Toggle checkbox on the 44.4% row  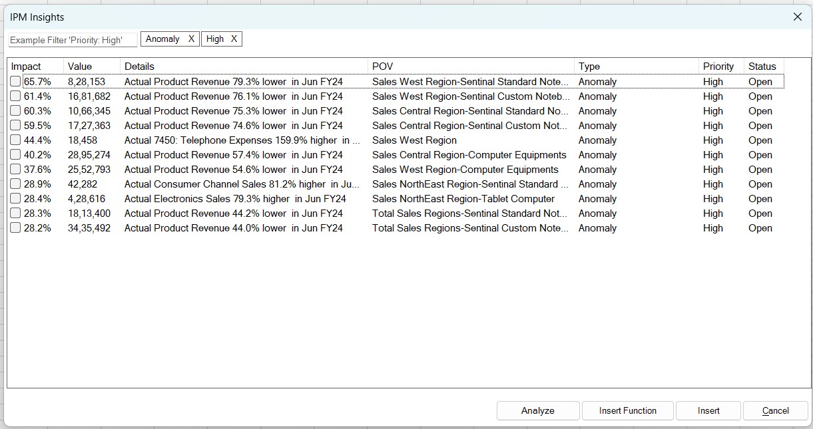[15, 140]
